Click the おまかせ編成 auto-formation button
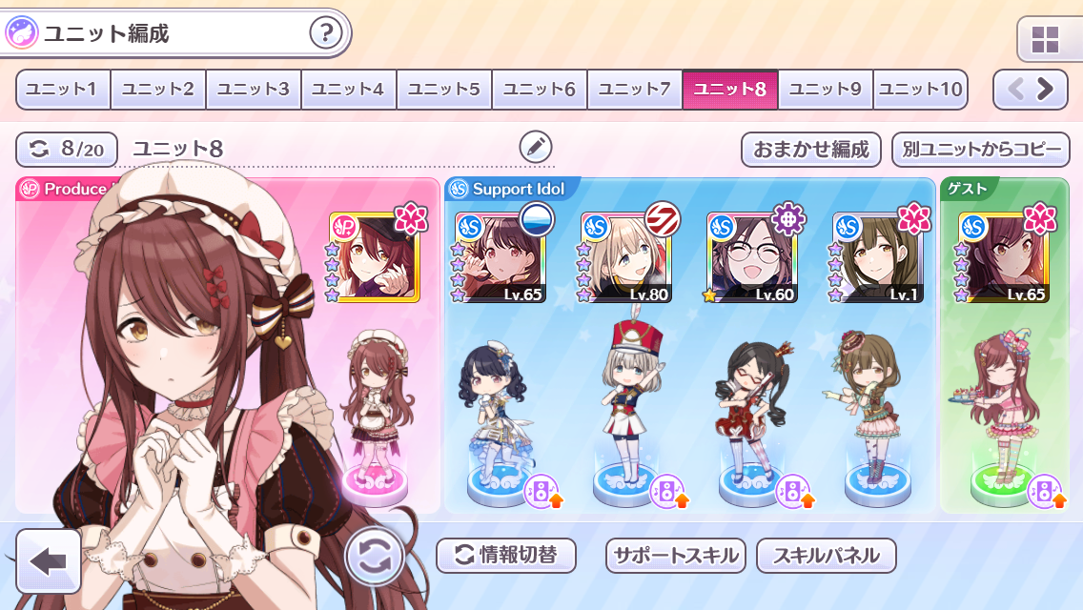Screen dimensions: 1083x610 (x=811, y=150)
